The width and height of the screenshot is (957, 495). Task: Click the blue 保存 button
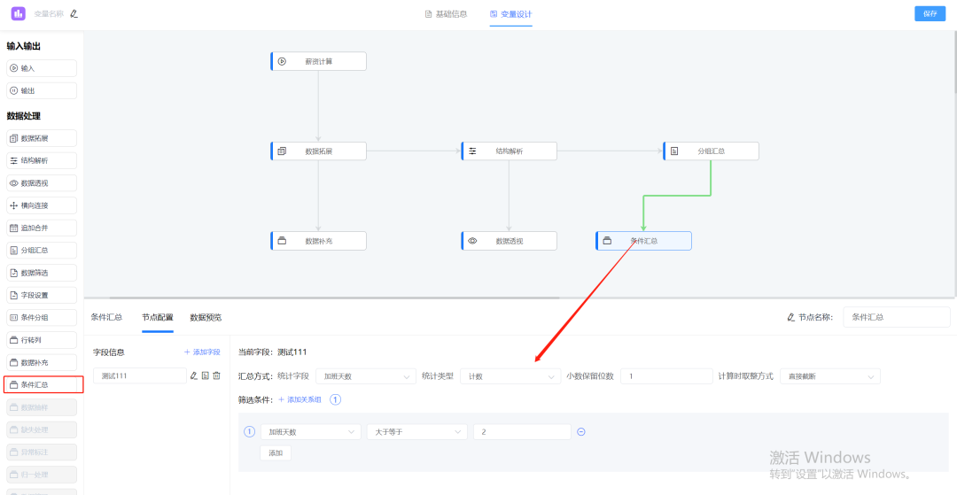click(x=930, y=13)
